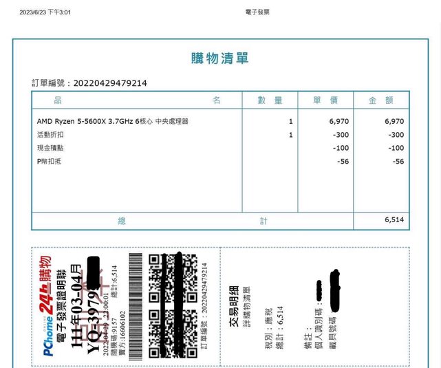The height and width of the screenshot is (368, 441).
Task: Click the 單價 column header
Action: (x=325, y=100)
